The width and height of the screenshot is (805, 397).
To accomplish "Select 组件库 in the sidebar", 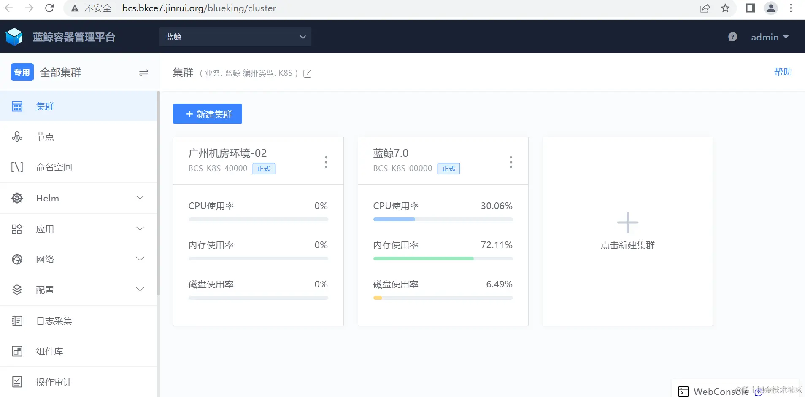I will [78, 351].
